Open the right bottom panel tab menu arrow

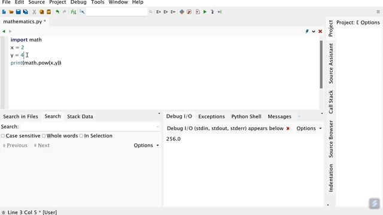click(x=322, y=113)
